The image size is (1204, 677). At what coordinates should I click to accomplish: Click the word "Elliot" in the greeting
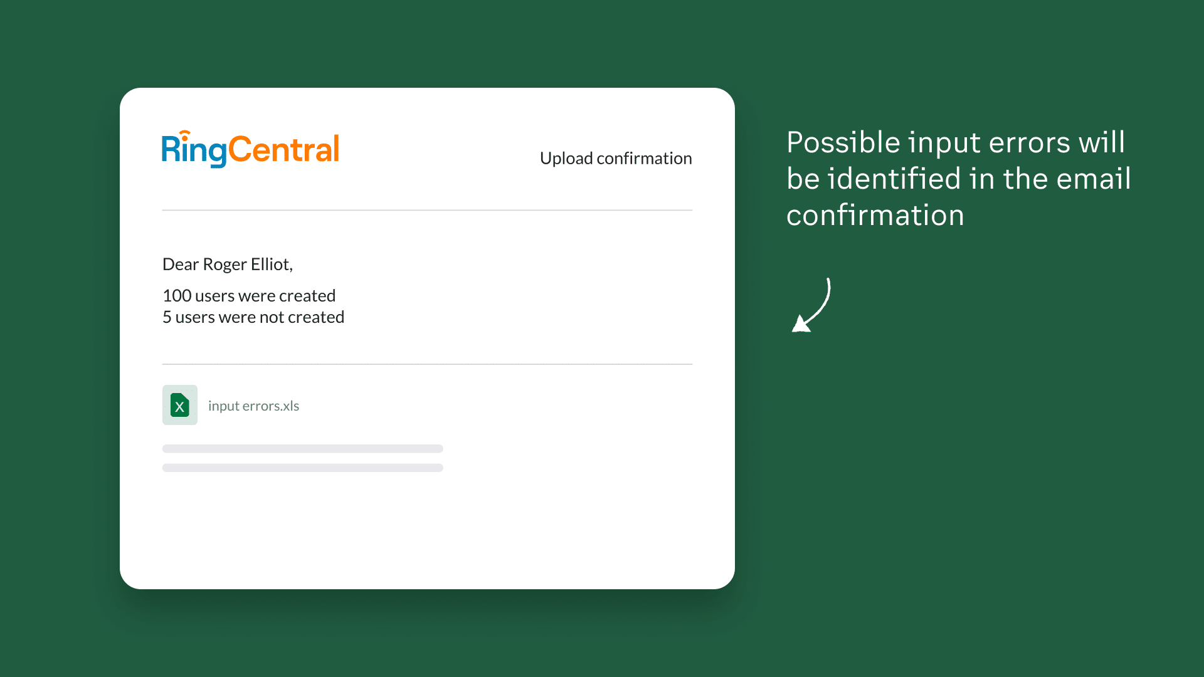(x=270, y=264)
